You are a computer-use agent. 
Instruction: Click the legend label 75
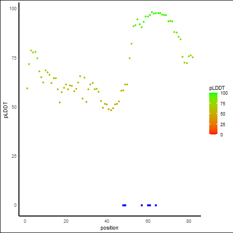pyautogui.click(x=223, y=103)
